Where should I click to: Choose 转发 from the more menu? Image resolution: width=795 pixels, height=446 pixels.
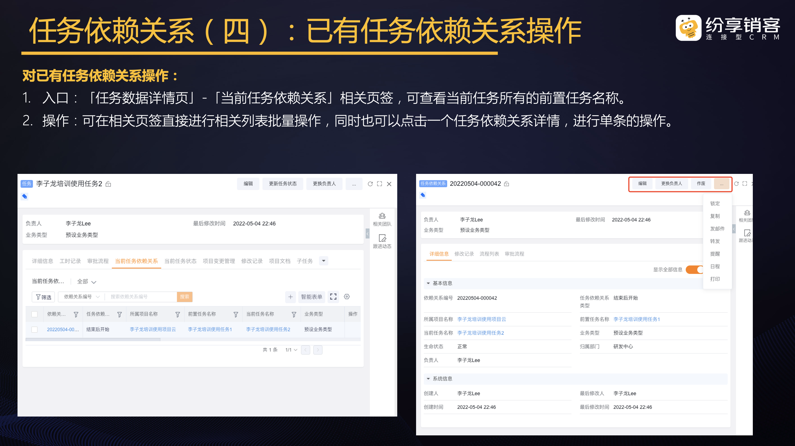point(715,242)
